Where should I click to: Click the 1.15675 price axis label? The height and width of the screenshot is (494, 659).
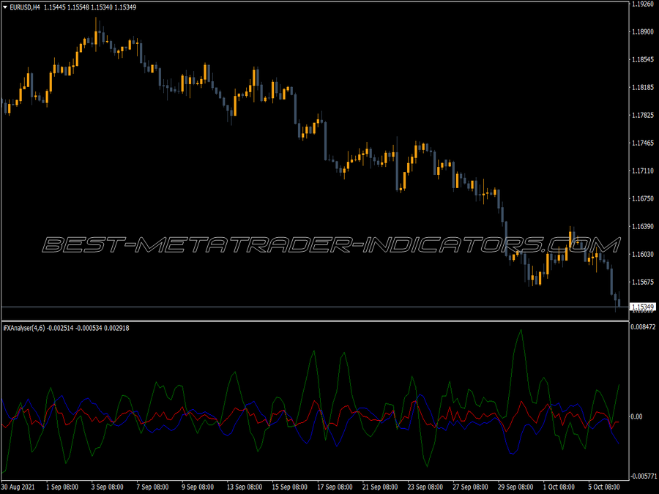pyautogui.click(x=643, y=282)
